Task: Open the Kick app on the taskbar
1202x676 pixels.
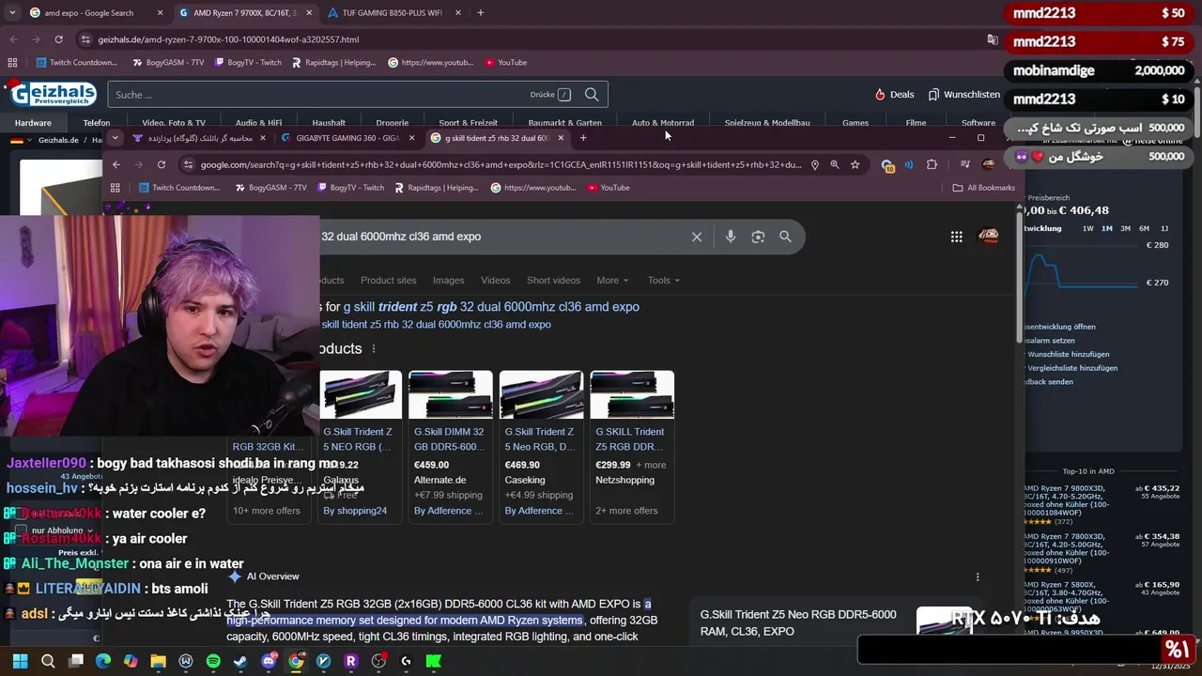Action: (433, 661)
